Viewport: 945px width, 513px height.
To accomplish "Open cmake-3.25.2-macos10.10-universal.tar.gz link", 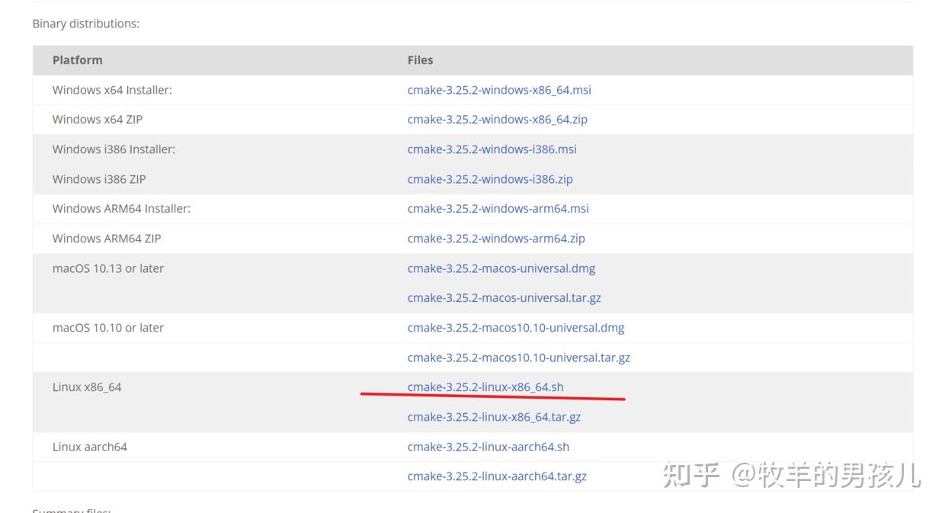I will click(519, 357).
